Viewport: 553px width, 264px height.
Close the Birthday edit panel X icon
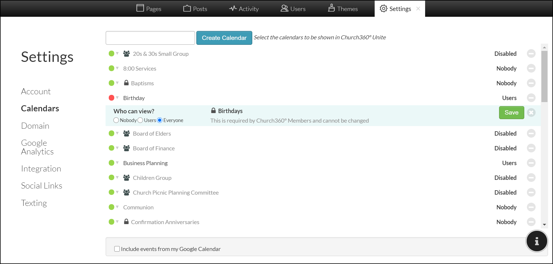click(x=531, y=112)
